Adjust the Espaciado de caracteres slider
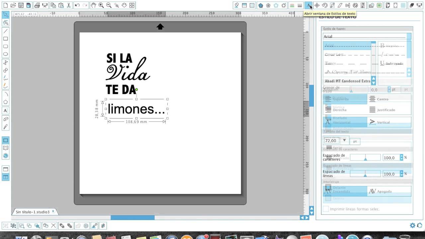The image size is (425, 239). (365, 158)
